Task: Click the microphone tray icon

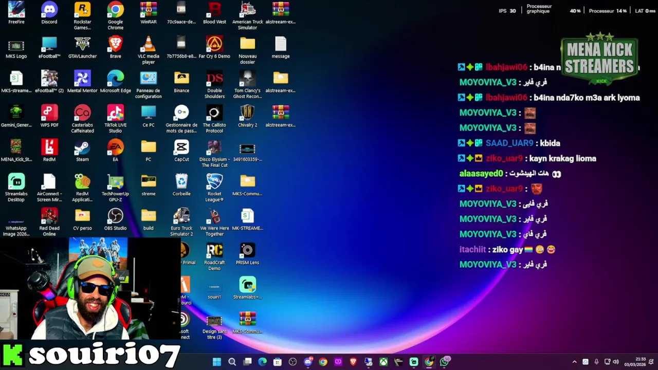Action: click(x=596, y=362)
